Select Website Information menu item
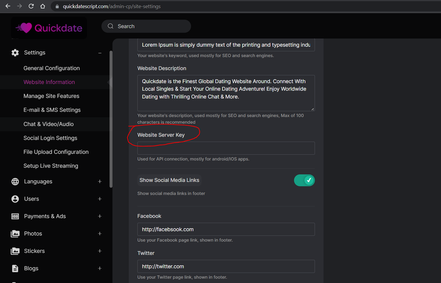The width and height of the screenshot is (441, 283). 49,82
